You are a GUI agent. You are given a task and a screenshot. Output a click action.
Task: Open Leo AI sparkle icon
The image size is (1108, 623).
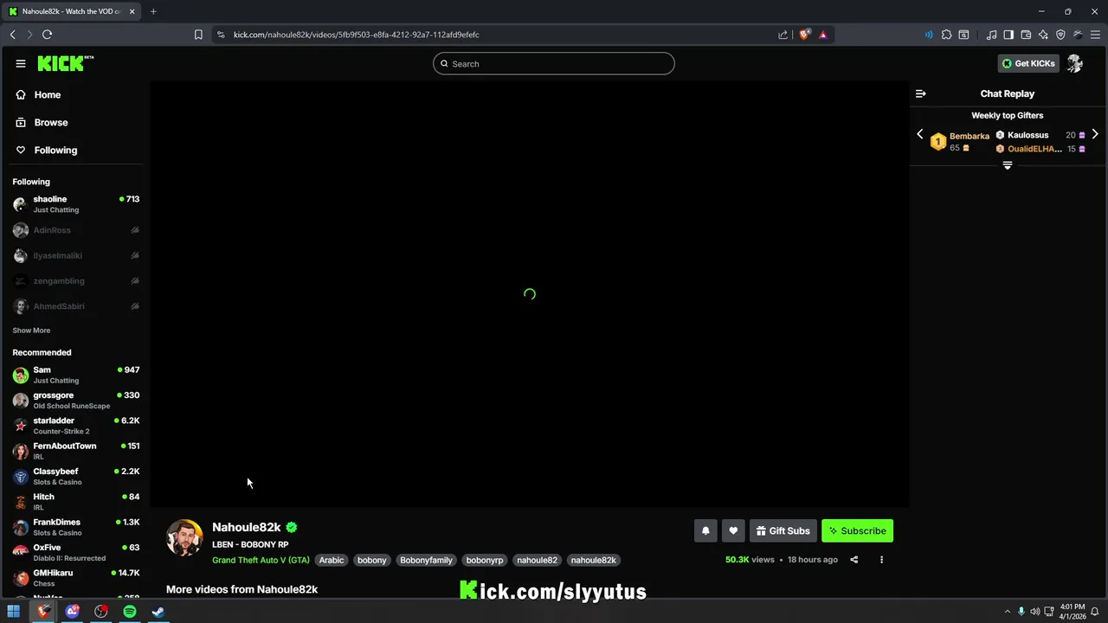tap(1043, 35)
